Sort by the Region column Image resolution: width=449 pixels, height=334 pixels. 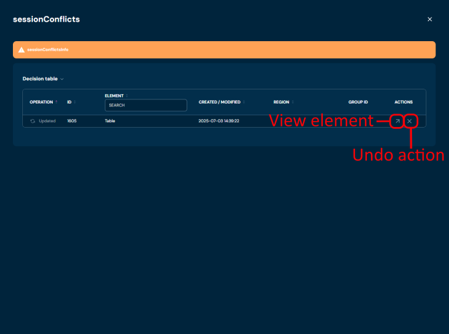pos(292,102)
